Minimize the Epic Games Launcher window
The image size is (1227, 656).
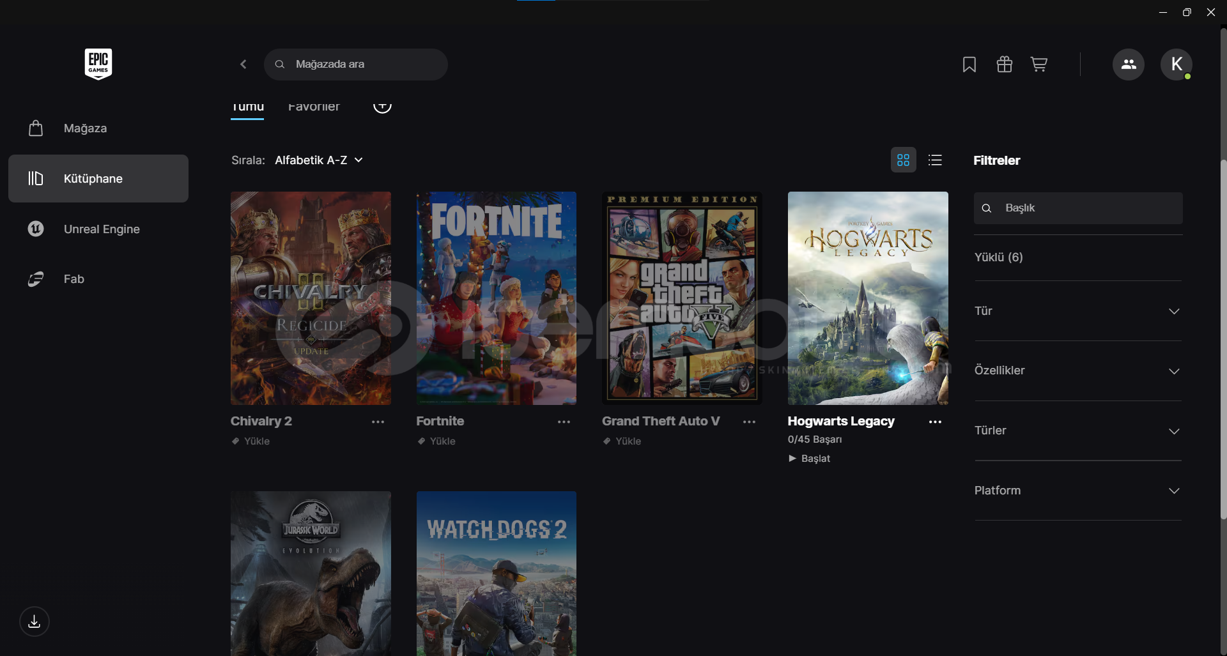click(1163, 12)
